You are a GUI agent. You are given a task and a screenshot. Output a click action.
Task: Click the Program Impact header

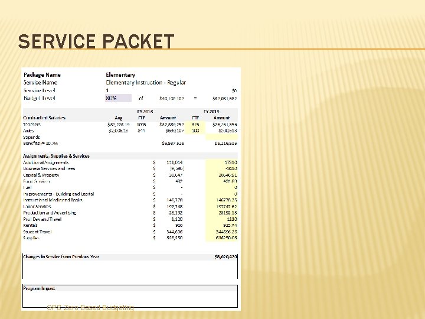[39, 288]
